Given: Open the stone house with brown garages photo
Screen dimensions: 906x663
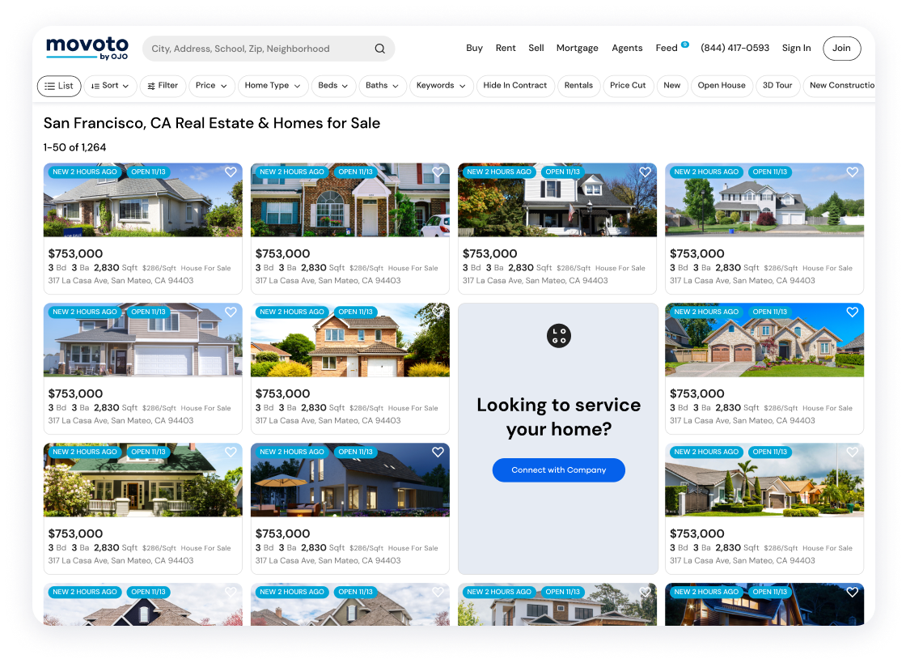Looking at the screenshot, I should [764, 340].
